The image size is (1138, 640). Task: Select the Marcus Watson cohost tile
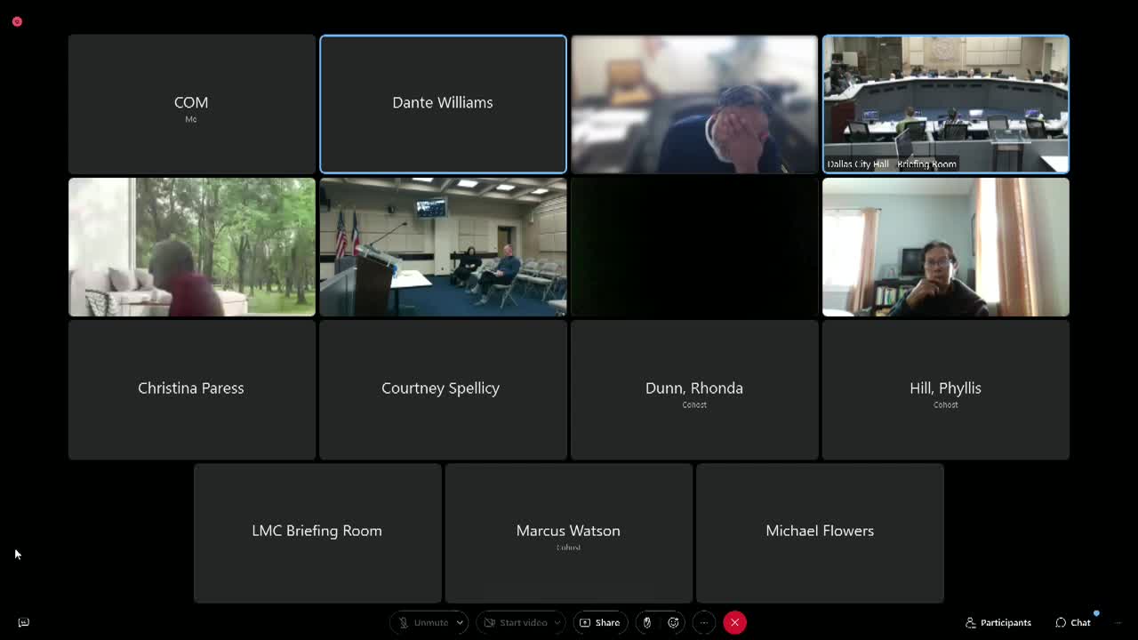coord(568,532)
